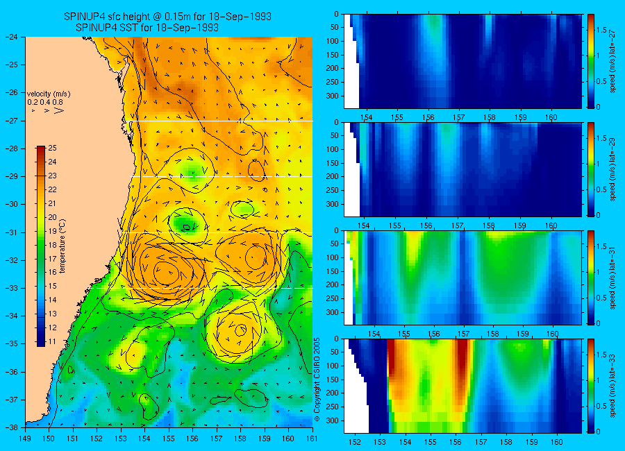Click the '-38' latitude tick label

(12, 427)
